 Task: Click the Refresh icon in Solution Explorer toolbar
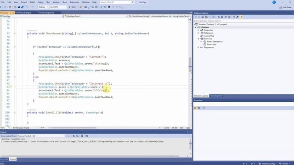coord(222,17)
